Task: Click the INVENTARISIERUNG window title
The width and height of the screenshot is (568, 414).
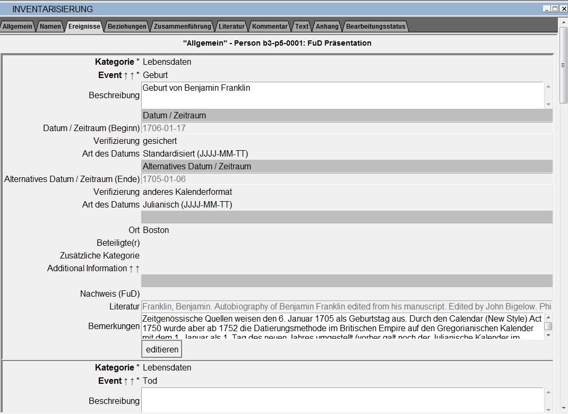Action: 53,9
